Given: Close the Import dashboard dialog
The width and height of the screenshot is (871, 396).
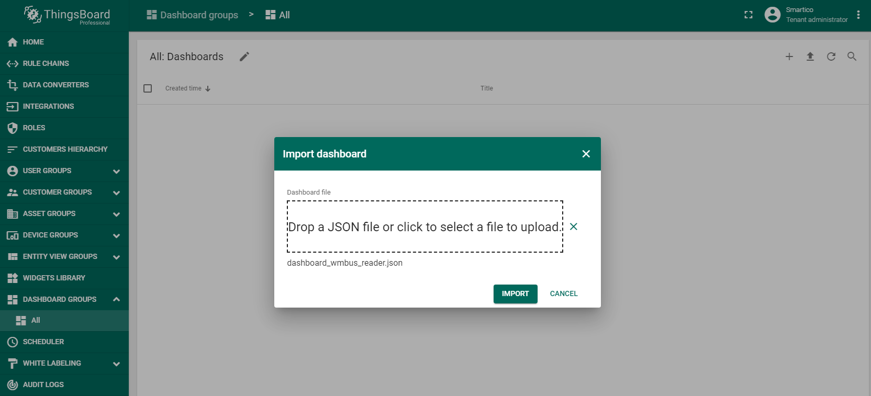Looking at the screenshot, I should [x=586, y=154].
